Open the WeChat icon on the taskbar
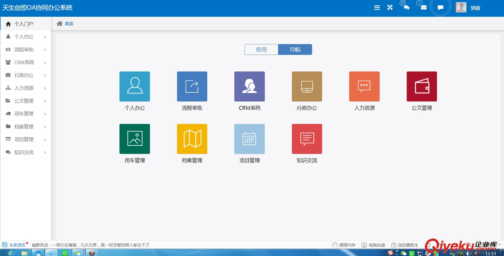Image resolution: width=504 pixels, height=256 pixels. (78, 253)
